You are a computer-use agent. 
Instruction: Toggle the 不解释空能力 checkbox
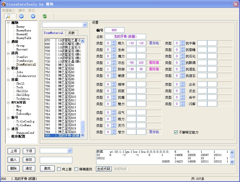click(176, 132)
